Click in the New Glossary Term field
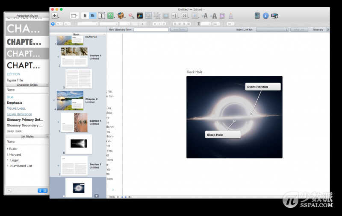Viewport: 342px width, 216px height. [x=151, y=29]
